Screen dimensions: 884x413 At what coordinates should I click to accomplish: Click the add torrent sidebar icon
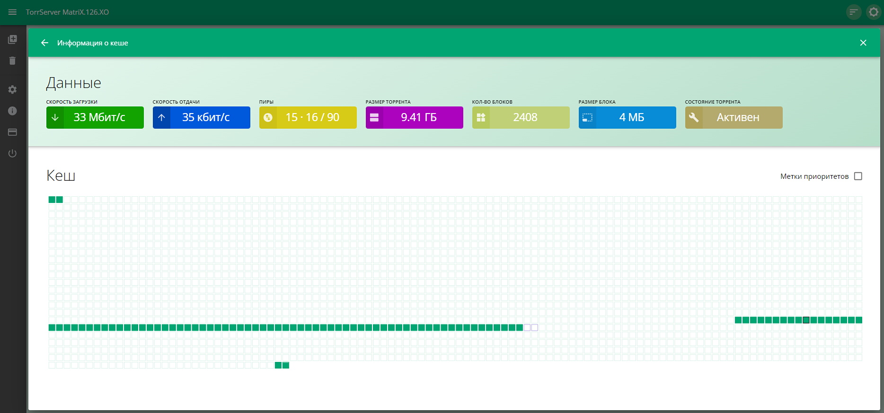[x=12, y=39]
